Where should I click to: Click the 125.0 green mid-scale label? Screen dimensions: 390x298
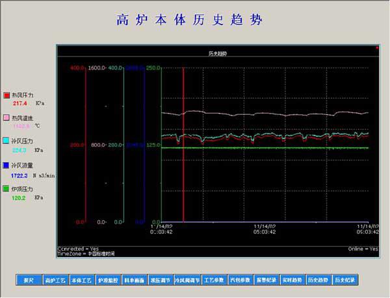coord(153,145)
